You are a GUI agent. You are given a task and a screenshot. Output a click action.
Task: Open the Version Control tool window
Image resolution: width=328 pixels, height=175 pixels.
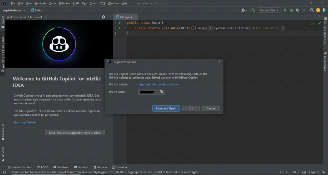tap(20, 167)
